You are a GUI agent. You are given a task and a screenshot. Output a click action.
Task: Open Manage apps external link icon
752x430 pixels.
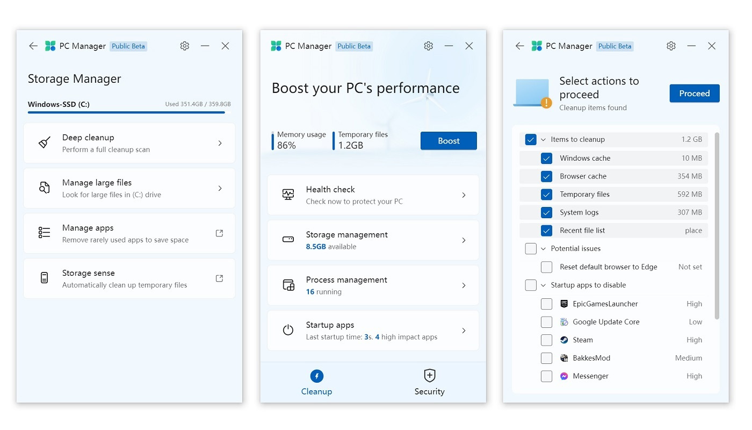(219, 233)
